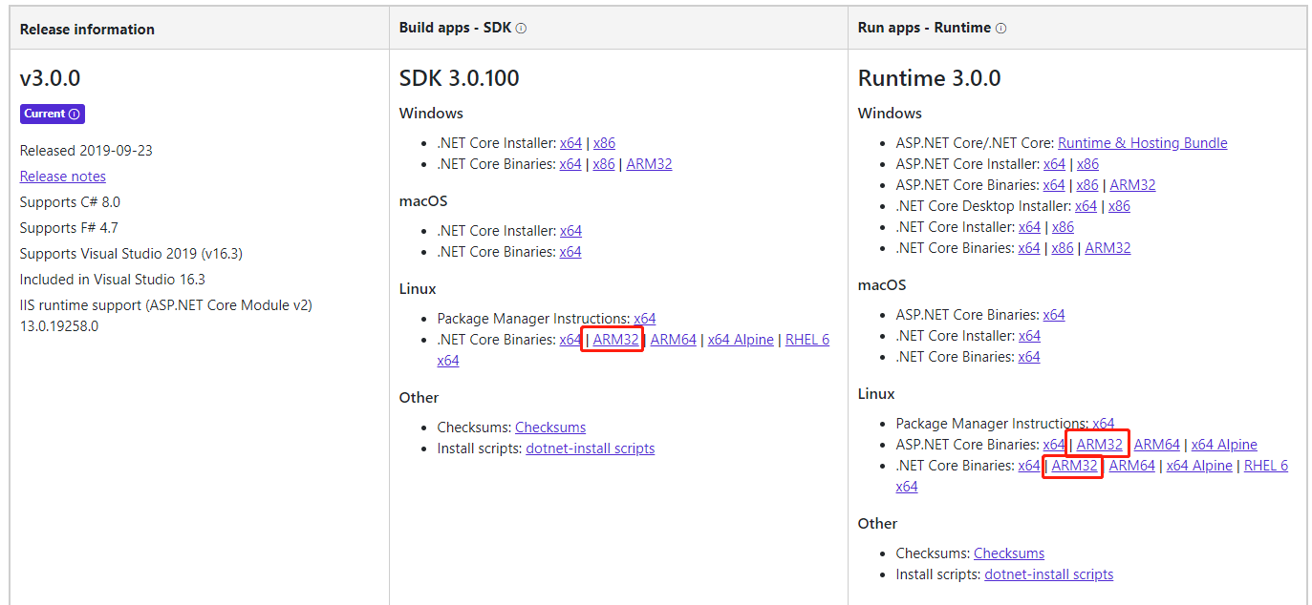Open Runtime Linux Package Manager Instructions x64
Viewport: 1312px width, 605px height.
pos(1104,424)
